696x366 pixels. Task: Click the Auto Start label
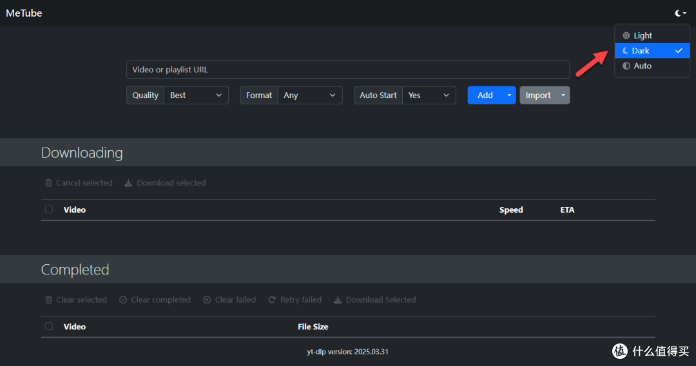[x=378, y=95]
